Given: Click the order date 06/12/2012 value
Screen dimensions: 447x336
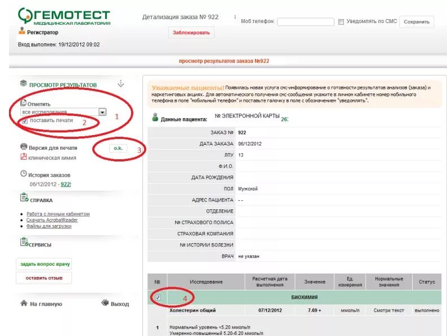Looking at the screenshot, I should pos(250,144).
